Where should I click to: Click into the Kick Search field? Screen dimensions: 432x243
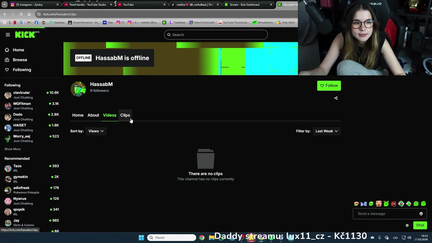(x=216, y=35)
